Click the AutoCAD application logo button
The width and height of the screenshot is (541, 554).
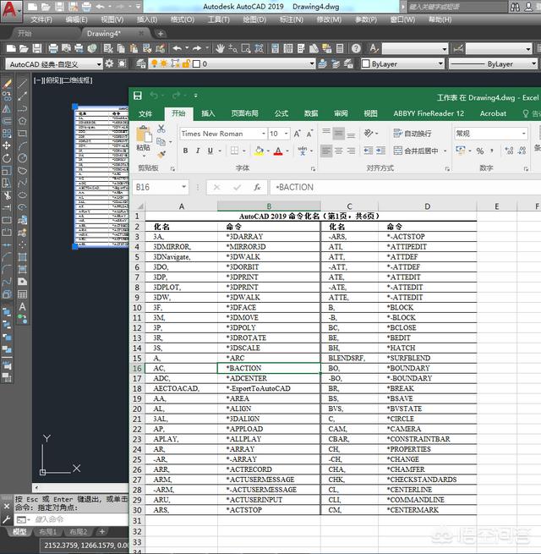(10, 10)
